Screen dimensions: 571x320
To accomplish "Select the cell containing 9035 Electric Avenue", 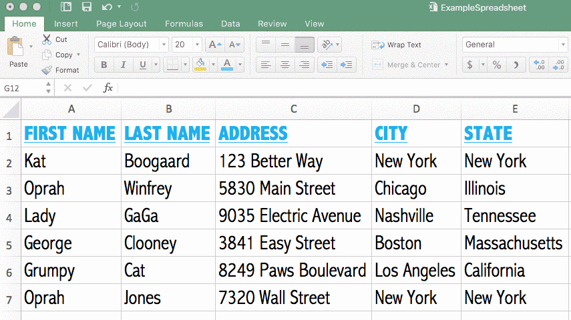I will click(293, 216).
